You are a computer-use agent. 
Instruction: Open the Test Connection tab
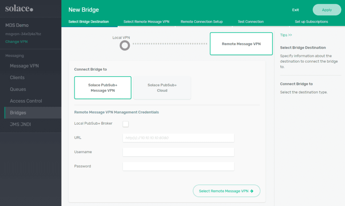[250, 21]
